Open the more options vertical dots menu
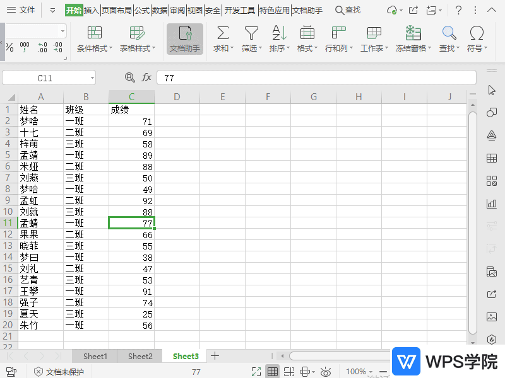The width and height of the screenshot is (505, 378). click(475, 10)
